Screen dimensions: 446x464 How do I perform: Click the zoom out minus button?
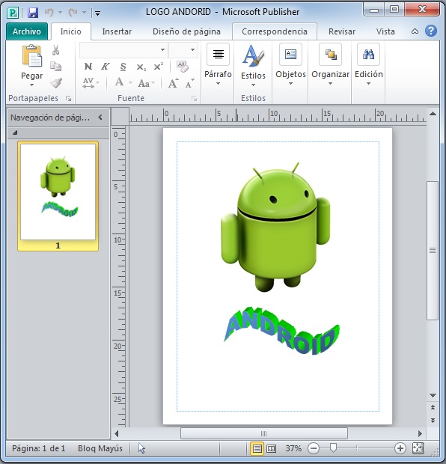point(314,448)
